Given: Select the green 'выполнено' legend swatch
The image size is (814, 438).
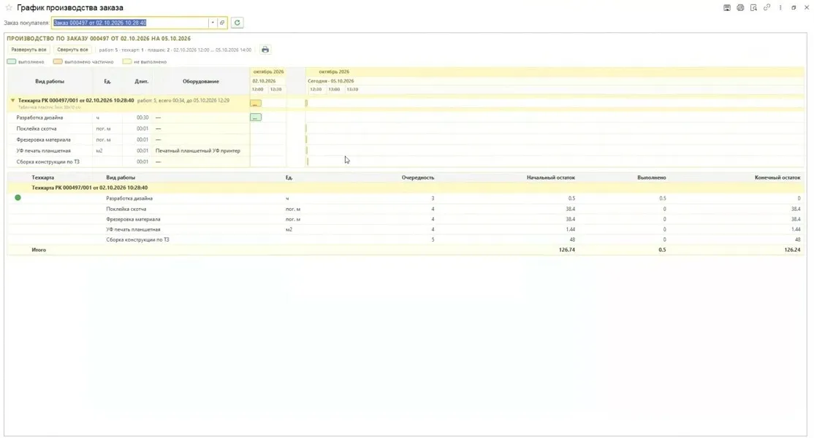Looking at the screenshot, I should (x=12, y=61).
